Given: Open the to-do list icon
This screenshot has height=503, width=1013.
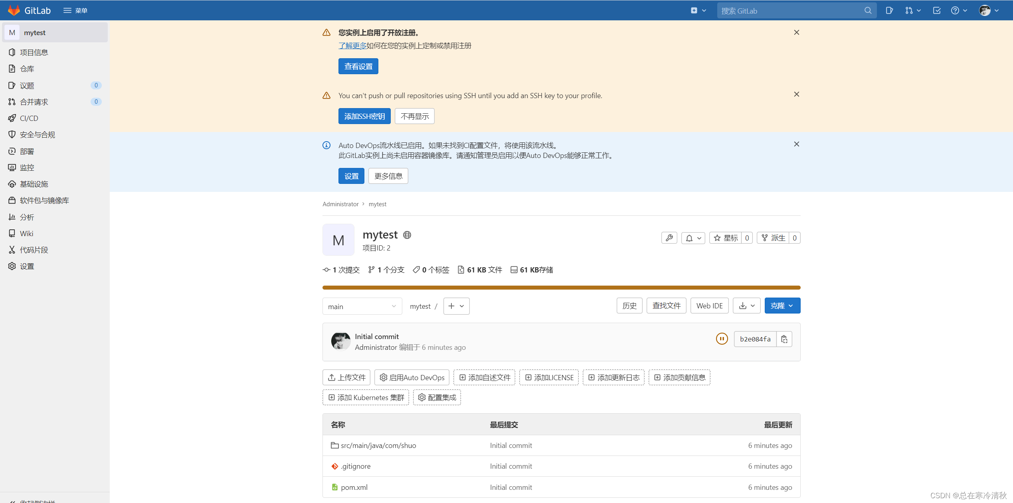Looking at the screenshot, I should (937, 10).
